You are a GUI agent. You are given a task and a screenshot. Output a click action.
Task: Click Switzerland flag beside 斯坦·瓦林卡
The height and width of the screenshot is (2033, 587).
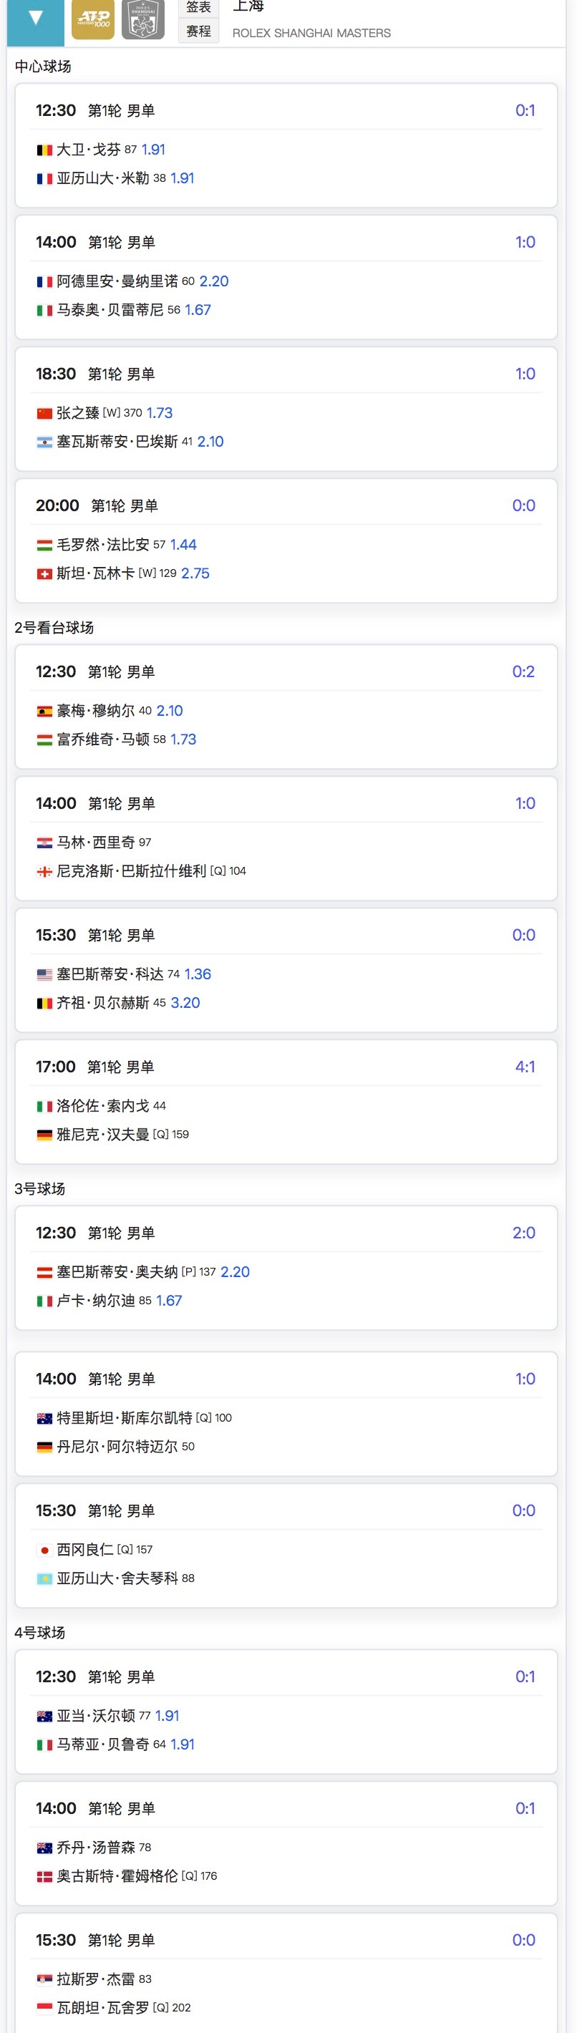[45, 574]
